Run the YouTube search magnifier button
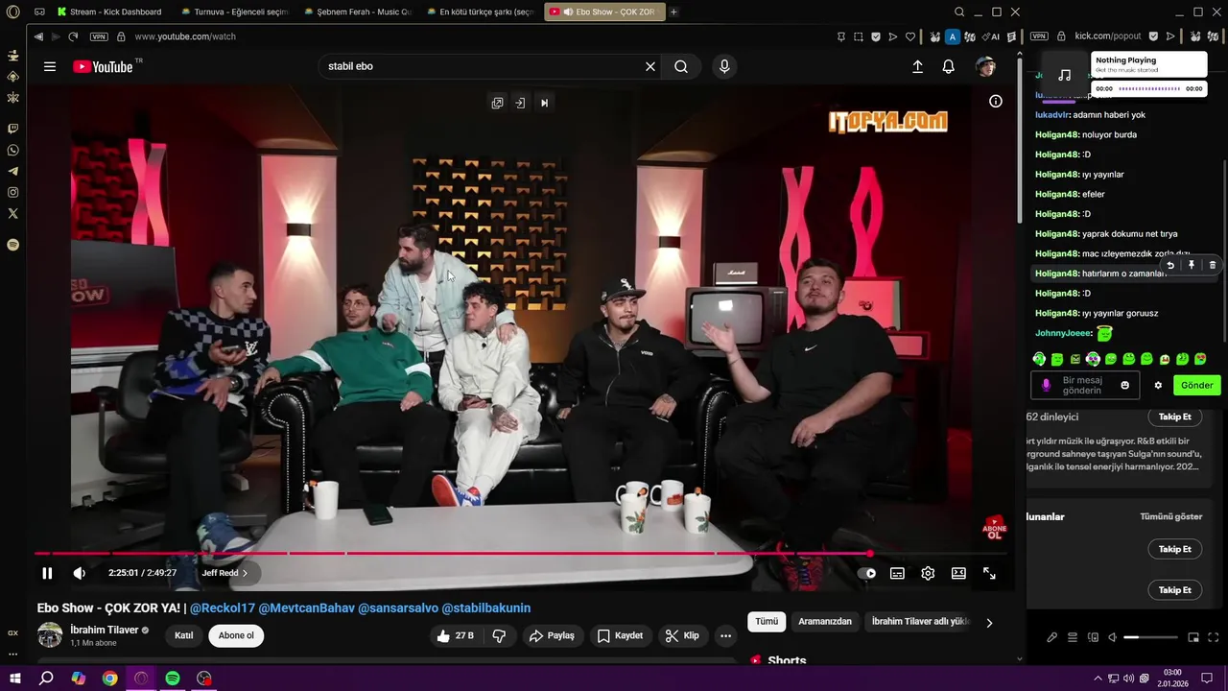 point(681,66)
